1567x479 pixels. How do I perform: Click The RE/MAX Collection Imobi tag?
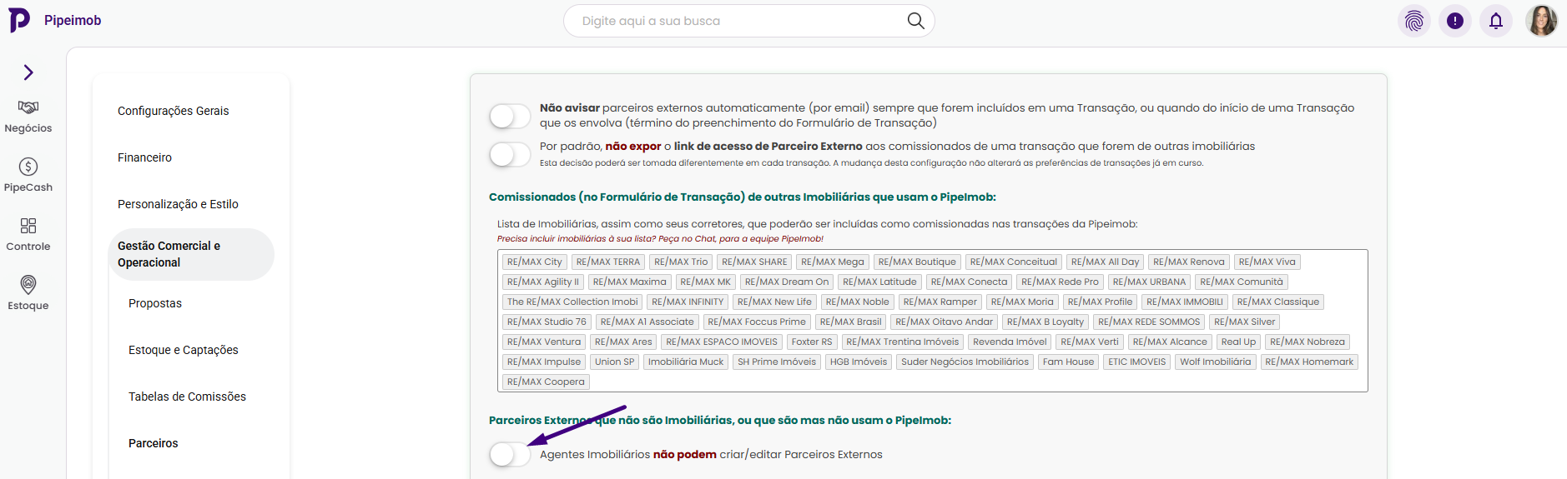[572, 302]
